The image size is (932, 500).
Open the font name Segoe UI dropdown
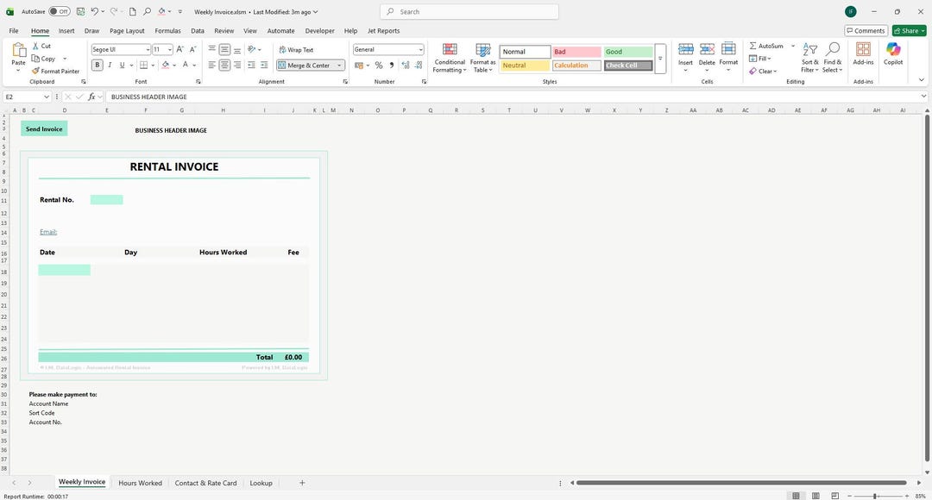(x=148, y=50)
